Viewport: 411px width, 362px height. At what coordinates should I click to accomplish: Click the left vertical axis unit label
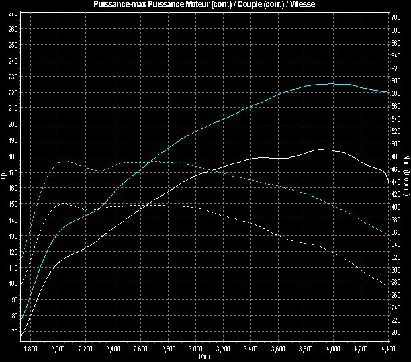pos(4,176)
